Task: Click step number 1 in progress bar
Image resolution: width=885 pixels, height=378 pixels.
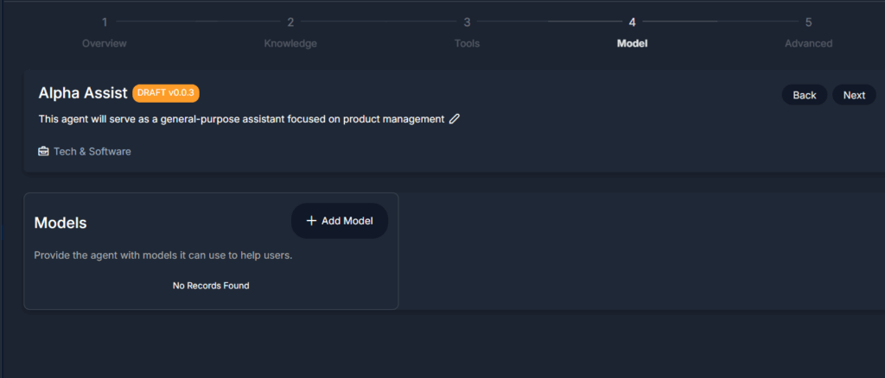Action: pos(105,22)
